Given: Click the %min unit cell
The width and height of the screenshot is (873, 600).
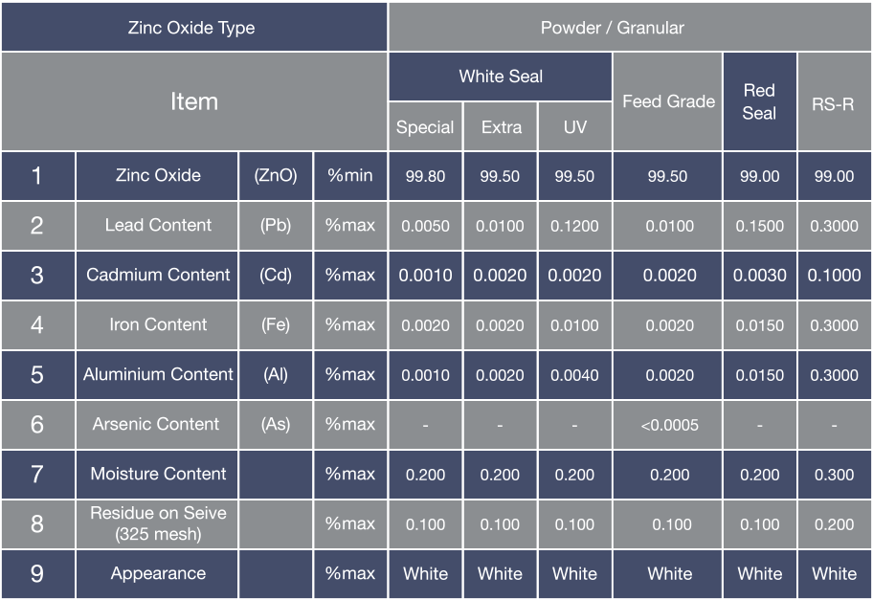Looking at the screenshot, I should (x=349, y=176).
